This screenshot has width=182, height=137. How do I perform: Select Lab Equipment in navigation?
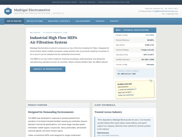pos(83,21)
